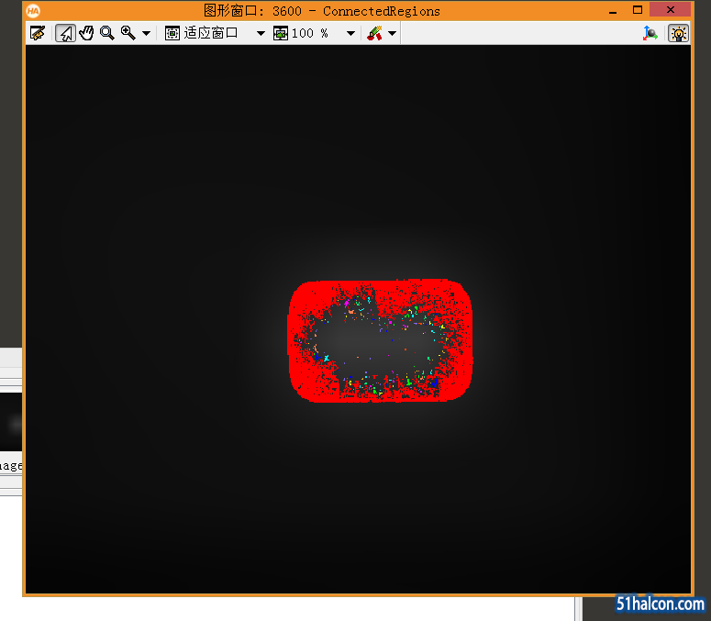This screenshot has height=621, width=711.
Task: Toggle the light bulb tooltip icon
Action: click(x=678, y=34)
